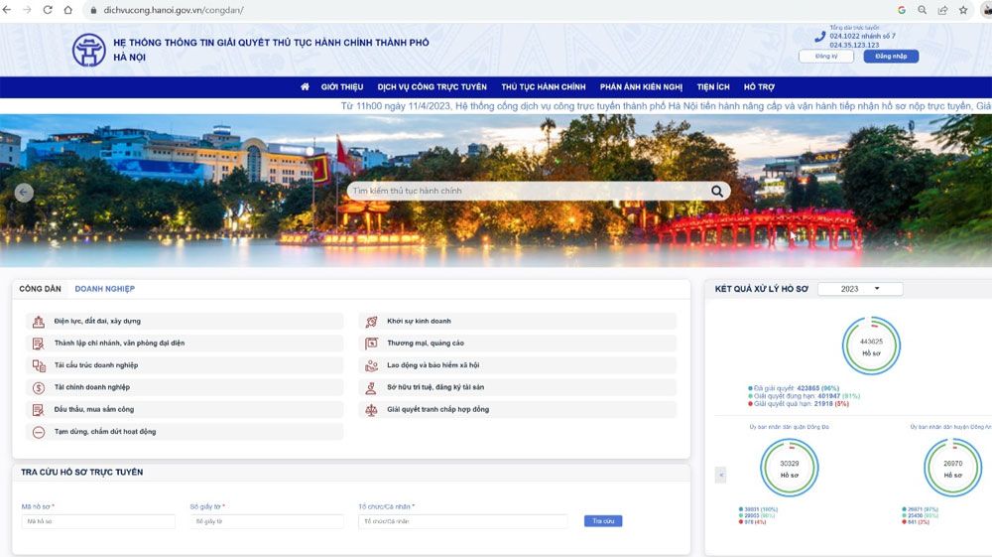The image size is (992, 557).
Task: Switch to CÔNG DÂN tab
Action: coord(40,289)
